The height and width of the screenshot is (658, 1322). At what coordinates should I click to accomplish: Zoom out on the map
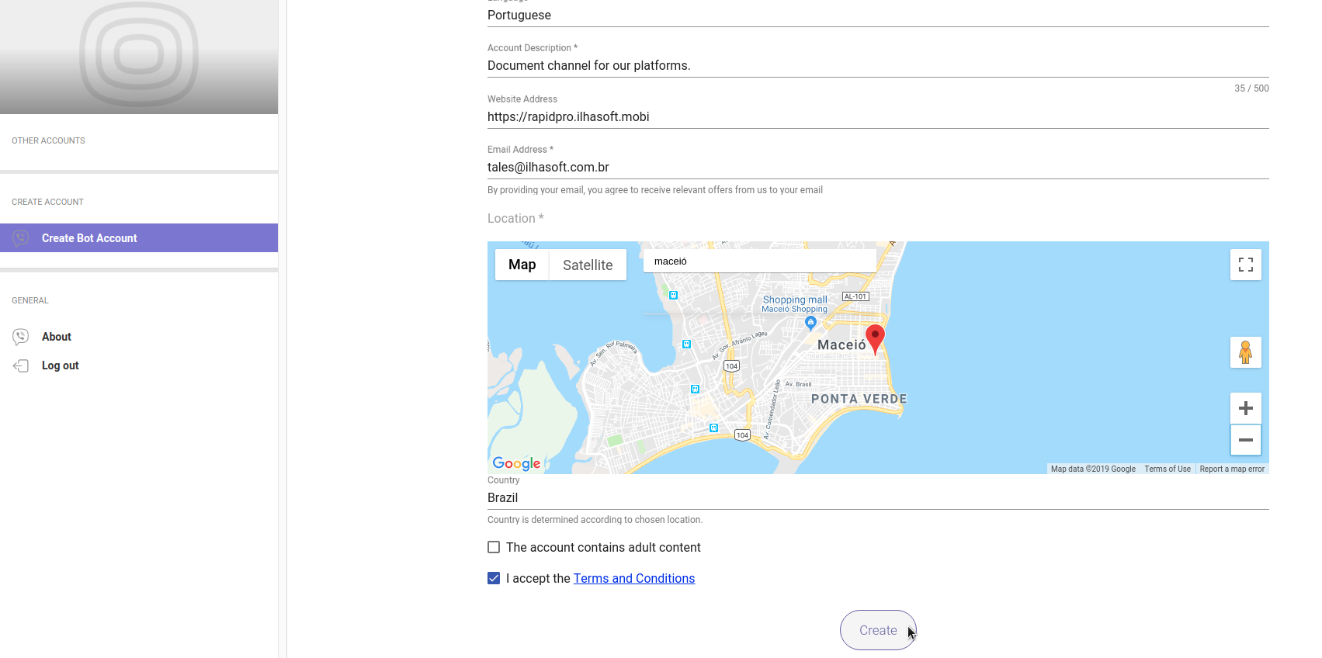pos(1245,440)
